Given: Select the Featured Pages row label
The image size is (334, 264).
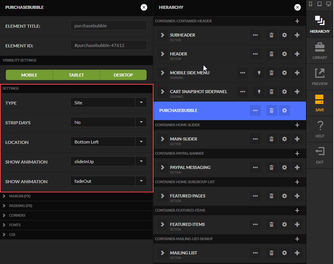Looking at the screenshot, I should [187, 196].
